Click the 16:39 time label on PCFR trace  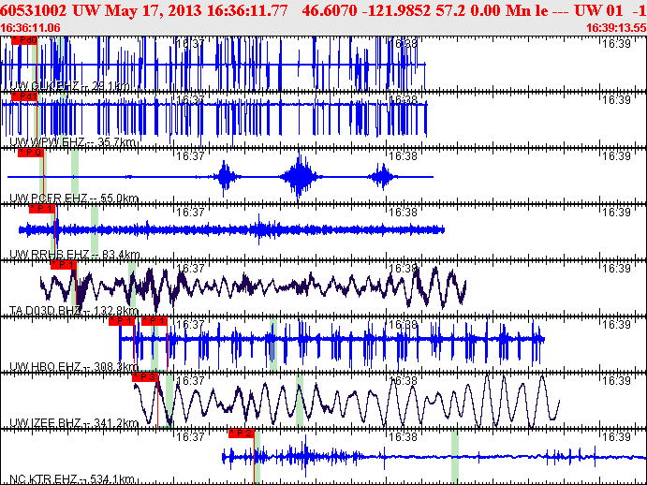pos(616,155)
